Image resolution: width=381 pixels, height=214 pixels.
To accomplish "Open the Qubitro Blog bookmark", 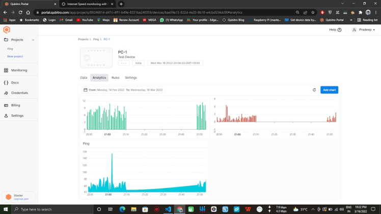I will tap(233, 20).
